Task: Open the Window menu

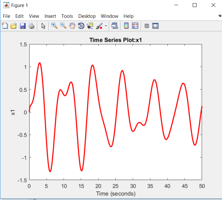Action: [x=109, y=16]
